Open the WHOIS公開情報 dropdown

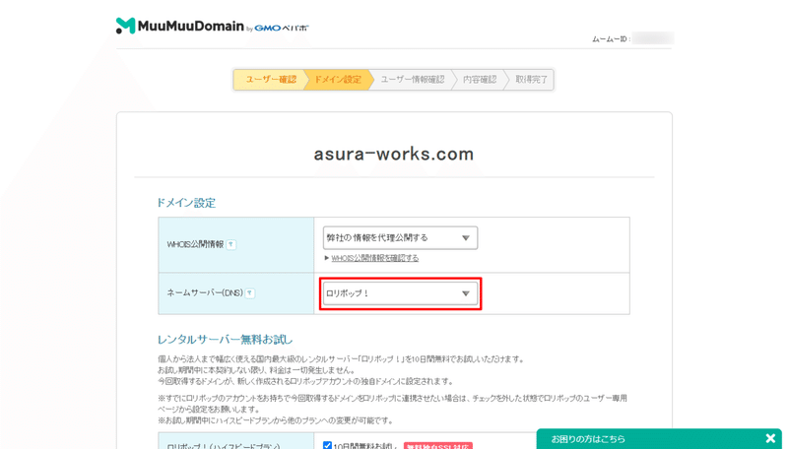coord(400,238)
